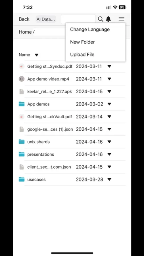The height and width of the screenshot is (256, 144).
Task: Select New Folder menu entry
Action: [x=83, y=42]
